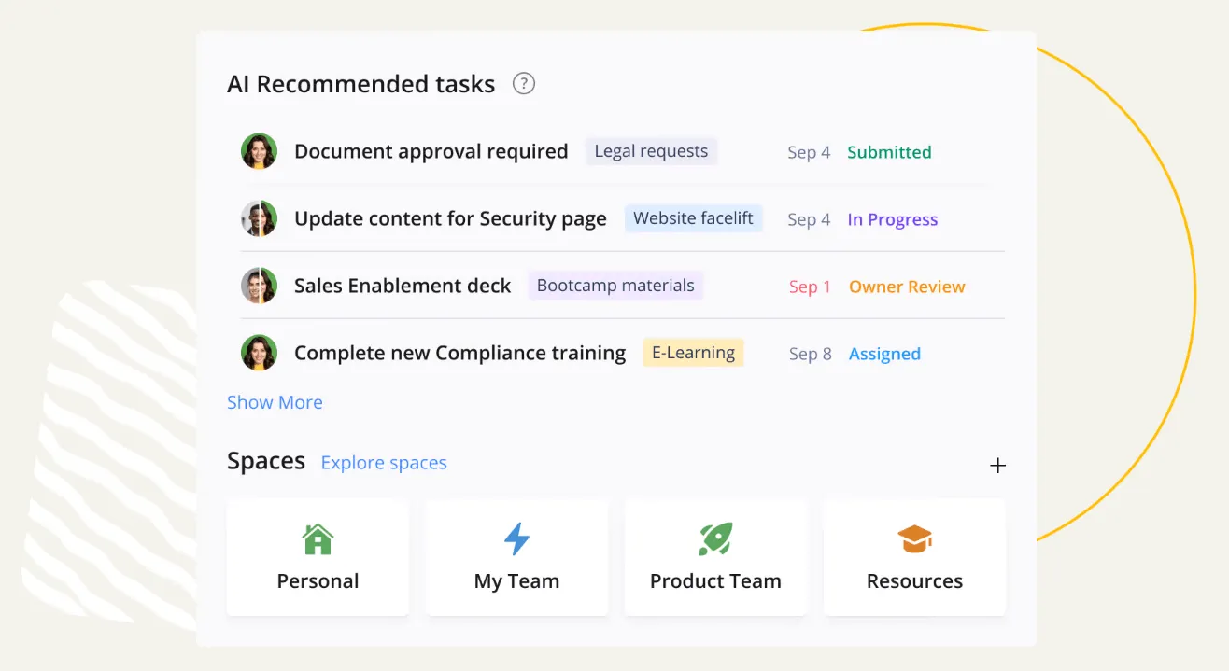
Task: Click the In Progress status label
Action: click(893, 219)
